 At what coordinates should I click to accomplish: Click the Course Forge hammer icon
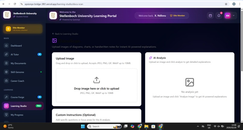(6, 97)
